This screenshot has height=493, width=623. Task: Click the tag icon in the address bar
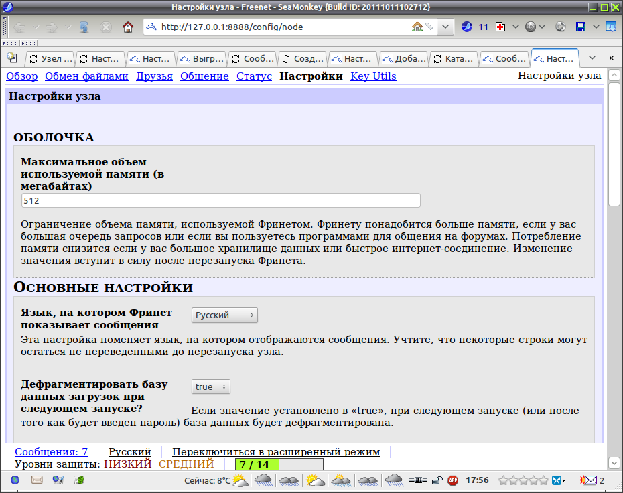pyautogui.click(x=429, y=27)
